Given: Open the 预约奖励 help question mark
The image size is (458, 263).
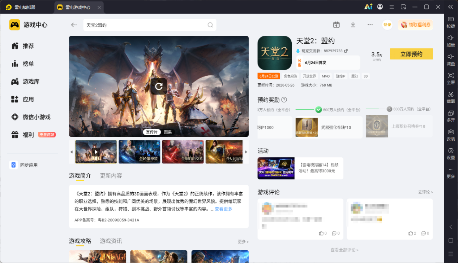Looking at the screenshot, I should tap(284, 100).
